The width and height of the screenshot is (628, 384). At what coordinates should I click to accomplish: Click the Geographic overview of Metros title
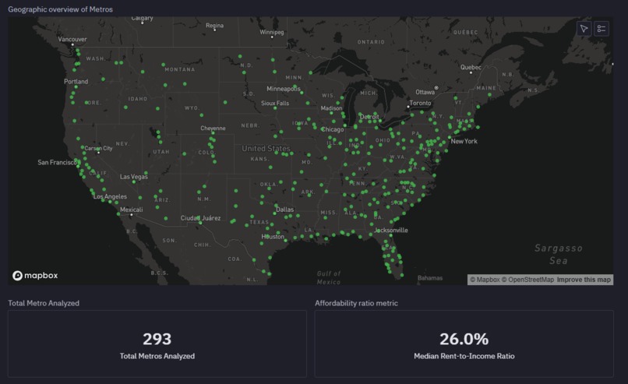[61, 9]
